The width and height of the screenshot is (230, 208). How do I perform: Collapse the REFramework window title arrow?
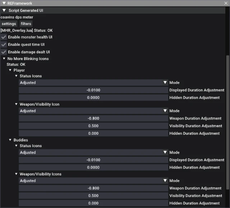point(4,3)
